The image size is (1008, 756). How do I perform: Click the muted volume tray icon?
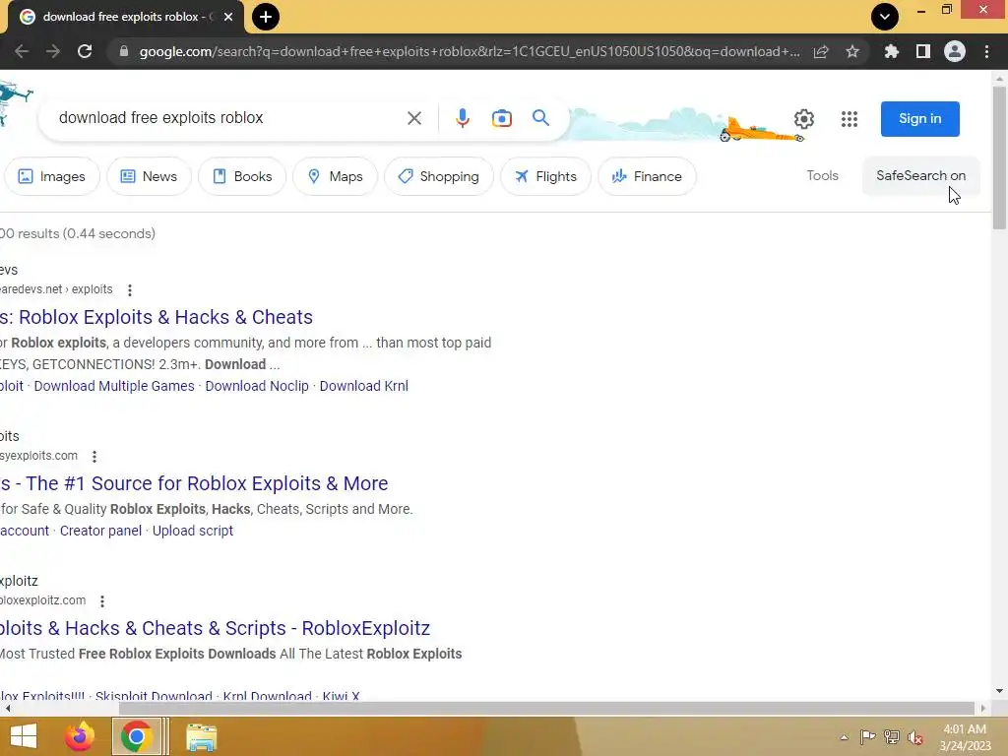[x=915, y=737]
